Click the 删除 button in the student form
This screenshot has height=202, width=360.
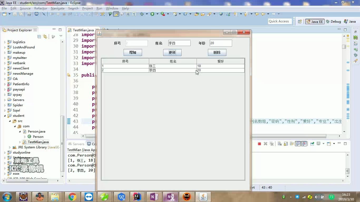click(x=217, y=52)
